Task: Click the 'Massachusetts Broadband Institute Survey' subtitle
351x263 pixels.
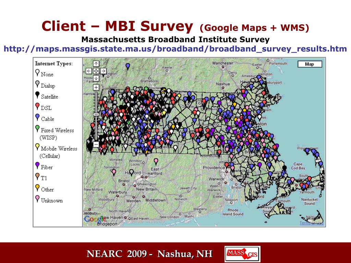Action: [x=175, y=39]
